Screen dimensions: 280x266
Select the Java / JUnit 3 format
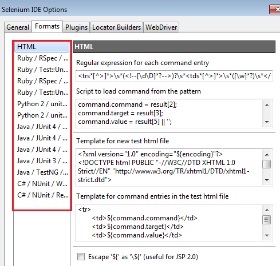(x=42, y=161)
